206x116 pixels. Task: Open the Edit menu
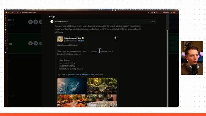pyautogui.click(x=16, y=10)
